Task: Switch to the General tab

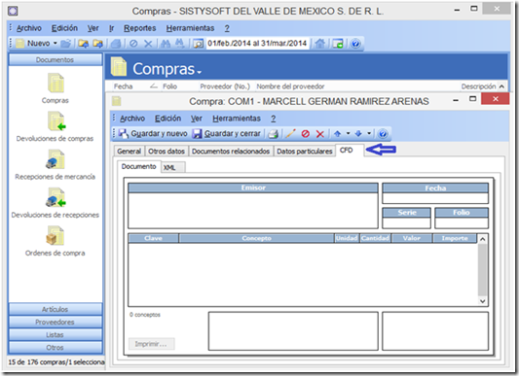Action: tap(129, 152)
